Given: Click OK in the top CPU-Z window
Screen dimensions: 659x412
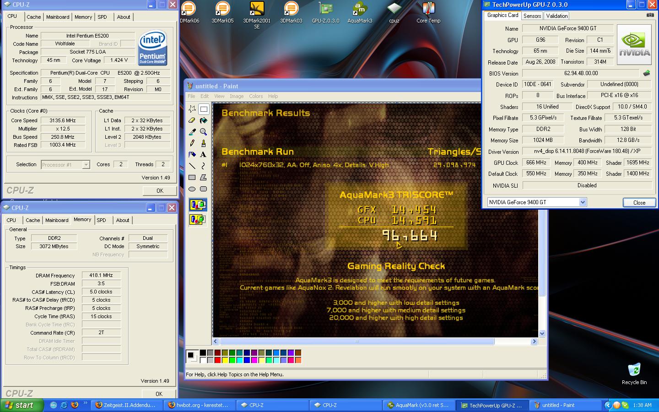Looking at the screenshot, I should [x=160, y=190].
